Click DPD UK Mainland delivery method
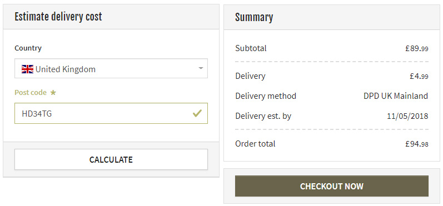Image resolution: width=443 pixels, height=206 pixels. click(x=396, y=96)
